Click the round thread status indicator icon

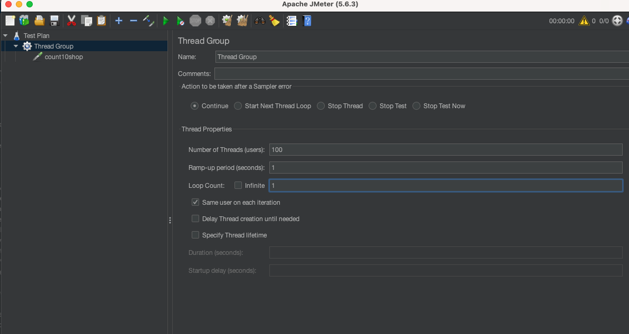[x=617, y=21]
